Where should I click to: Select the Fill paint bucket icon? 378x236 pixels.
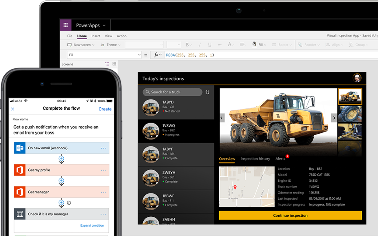tap(254, 44)
